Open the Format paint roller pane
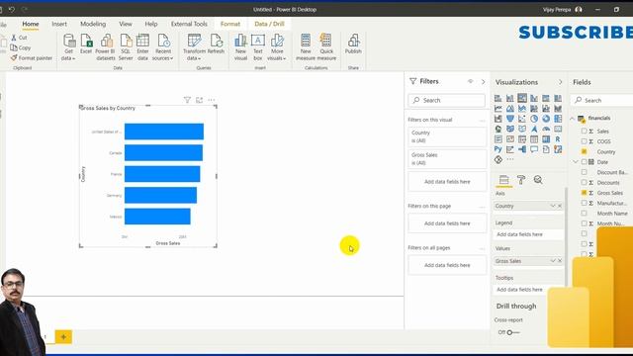This screenshot has height=356, width=633. (x=521, y=180)
